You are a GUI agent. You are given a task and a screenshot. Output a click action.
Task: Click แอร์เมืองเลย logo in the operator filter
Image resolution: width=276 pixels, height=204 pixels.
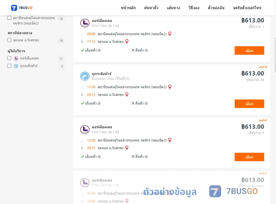tap(16, 58)
